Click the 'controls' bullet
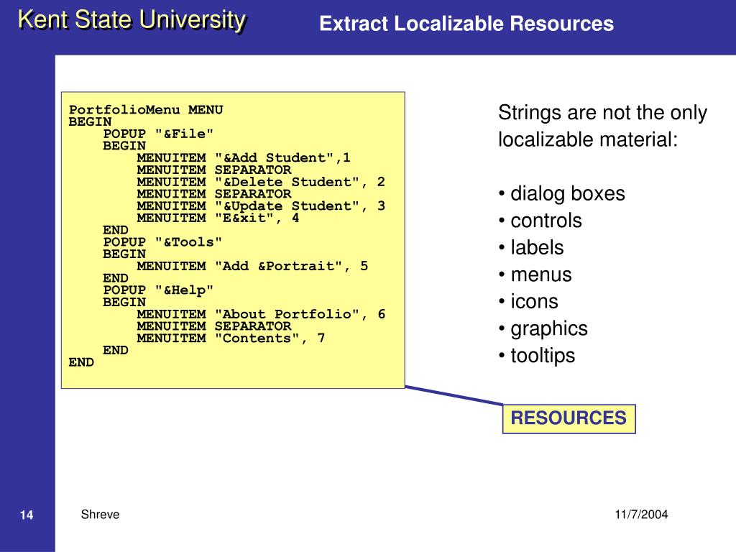Screen dimensions: 736x552 (540, 221)
